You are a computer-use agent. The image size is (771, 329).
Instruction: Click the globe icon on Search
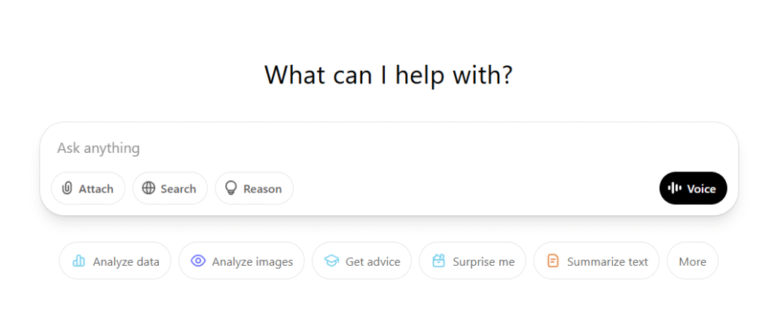148,188
